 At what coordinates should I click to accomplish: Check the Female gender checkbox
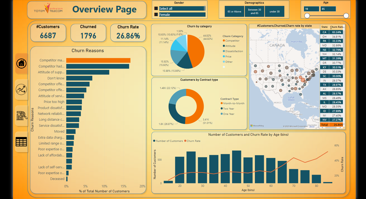coord(156,15)
